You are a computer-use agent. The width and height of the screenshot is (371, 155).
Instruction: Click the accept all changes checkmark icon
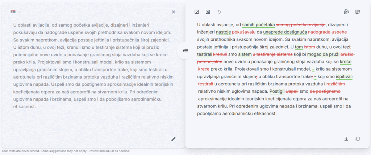[x=197, y=12]
